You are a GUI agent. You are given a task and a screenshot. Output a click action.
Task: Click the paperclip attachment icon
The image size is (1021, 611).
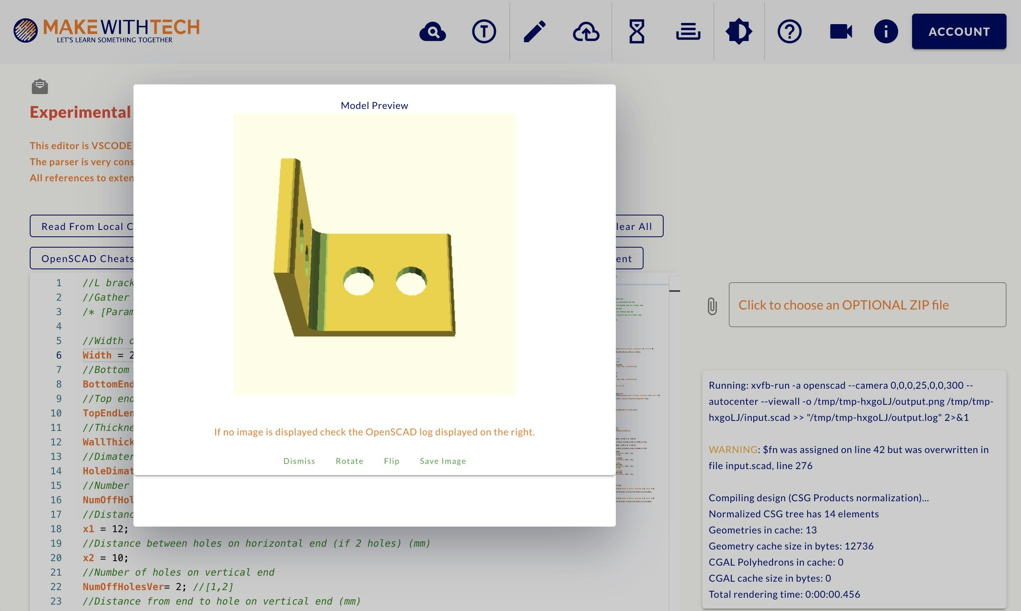coord(712,306)
